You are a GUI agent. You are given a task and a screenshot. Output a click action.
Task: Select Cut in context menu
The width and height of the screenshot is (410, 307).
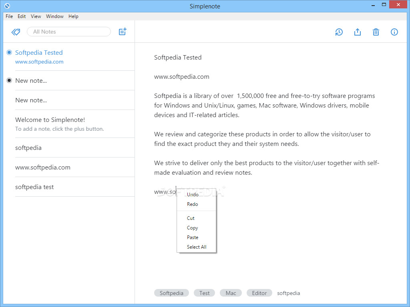(197, 218)
